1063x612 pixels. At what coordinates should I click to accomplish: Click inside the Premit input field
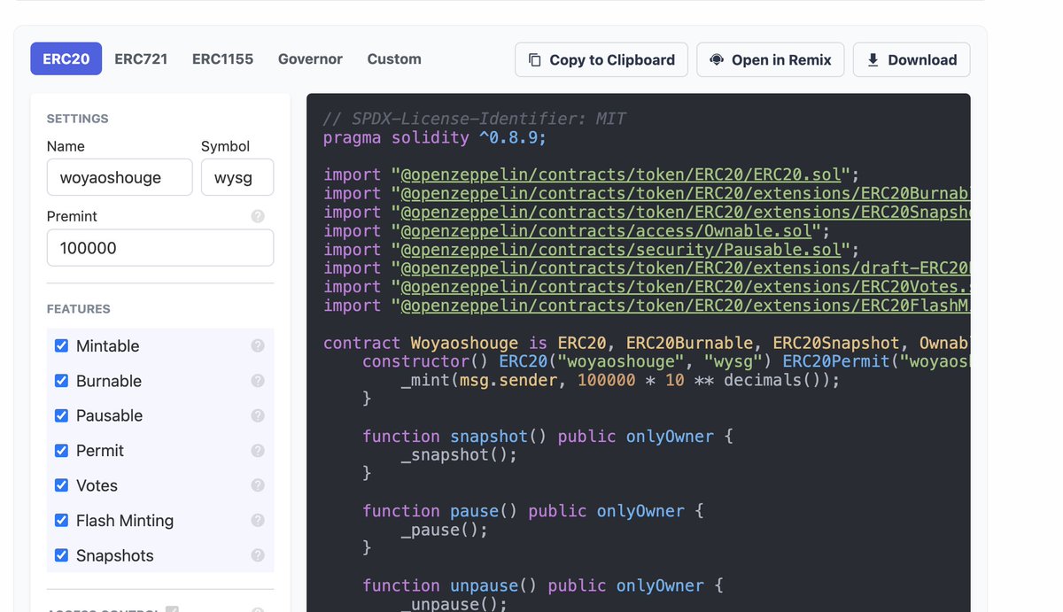click(x=159, y=248)
